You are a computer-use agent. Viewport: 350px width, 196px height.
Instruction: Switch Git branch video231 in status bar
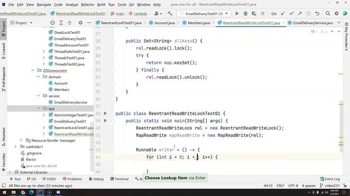[x=330, y=186]
